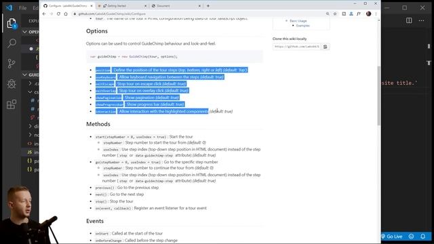This screenshot has height=244, width=434.
Task: Click the onStart event text
Action: (102, 234)
